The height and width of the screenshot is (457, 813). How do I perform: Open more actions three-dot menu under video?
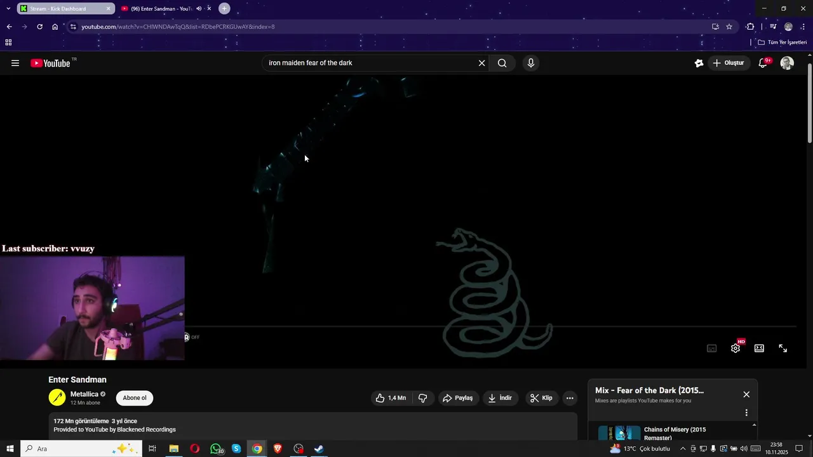(570, 398)
